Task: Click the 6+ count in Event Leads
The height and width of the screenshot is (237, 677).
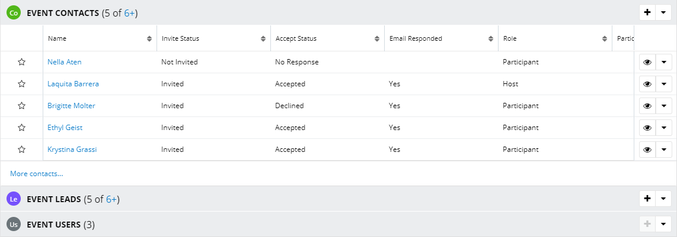Action: 111,199
